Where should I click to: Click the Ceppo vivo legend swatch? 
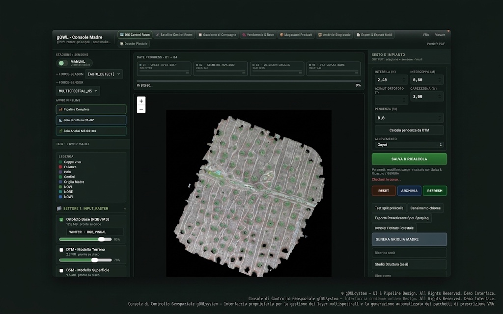pyautogui.click(x=60, y=162)
